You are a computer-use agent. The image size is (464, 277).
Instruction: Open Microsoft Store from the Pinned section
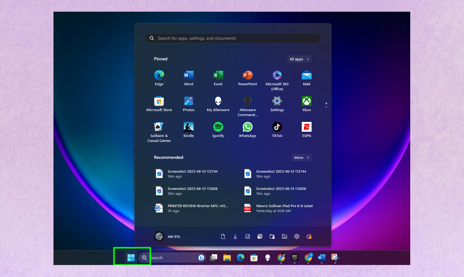pyautogui.click(x=159, y=104)
